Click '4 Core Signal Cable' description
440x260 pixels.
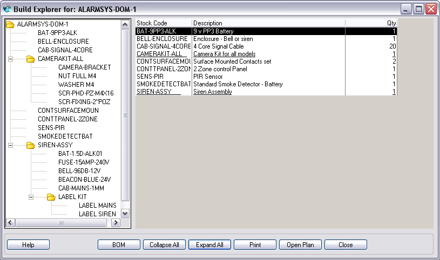[218, 46]
